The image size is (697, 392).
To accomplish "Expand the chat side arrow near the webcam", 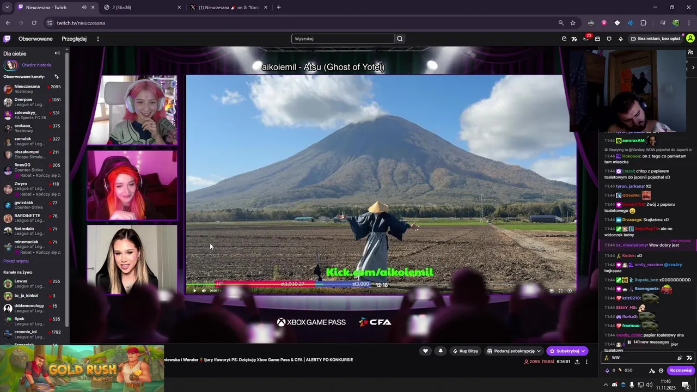I will click(693, 68).
